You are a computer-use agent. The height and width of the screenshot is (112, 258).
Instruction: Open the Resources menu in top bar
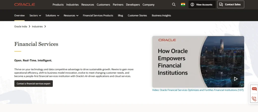[x=88, y=5]
